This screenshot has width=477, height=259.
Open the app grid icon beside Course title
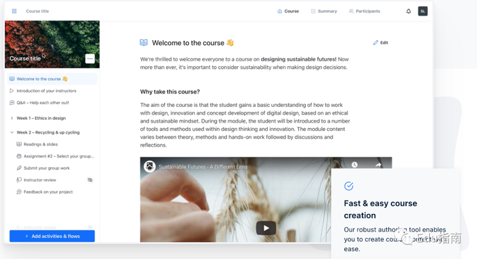click(x=14, y=12)
